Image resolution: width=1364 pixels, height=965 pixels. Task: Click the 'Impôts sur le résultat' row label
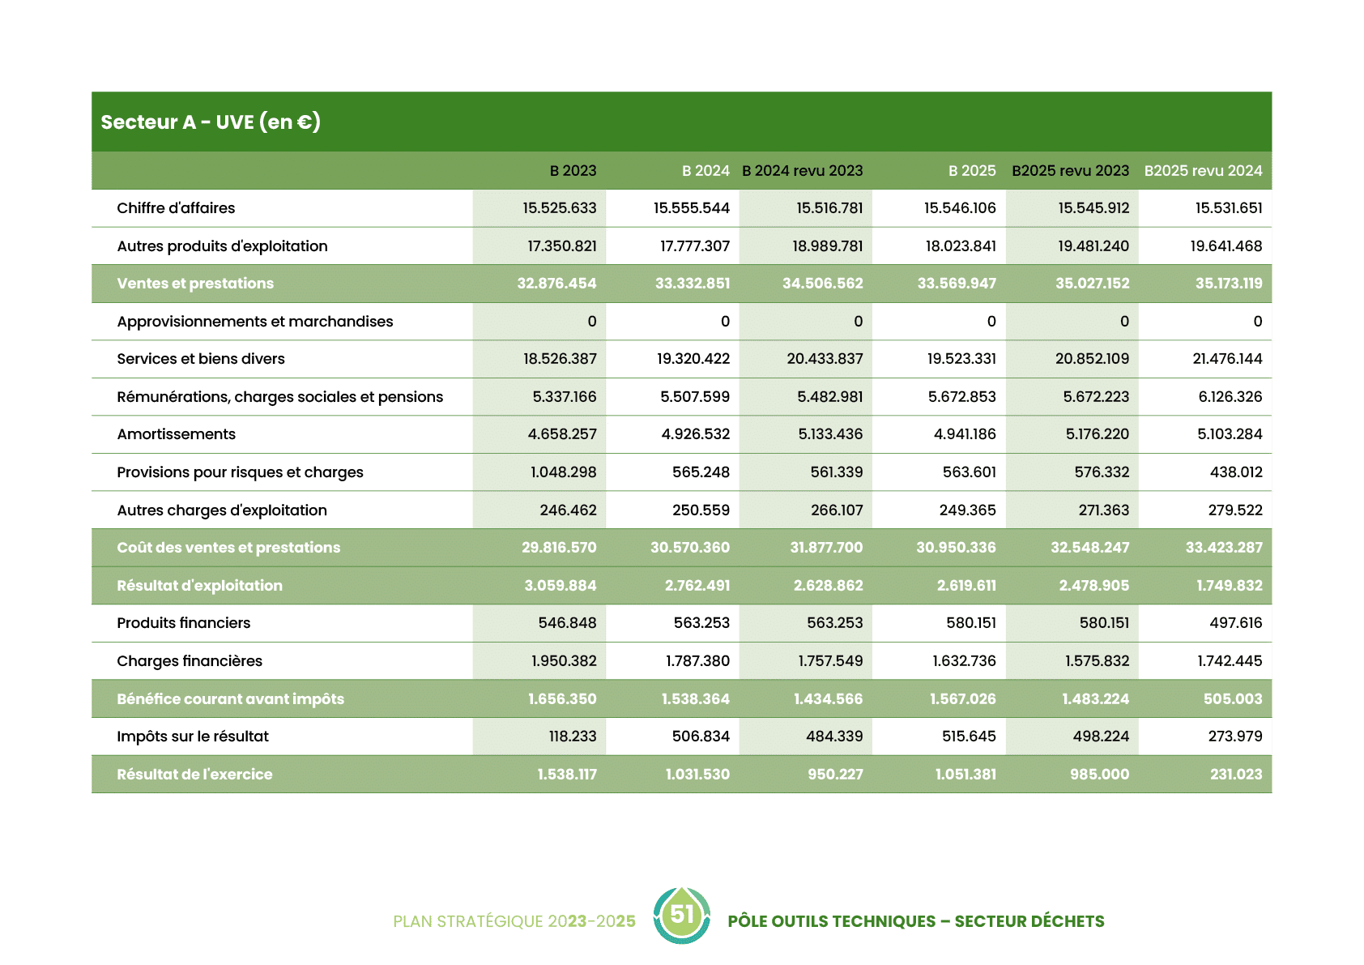point(193,737)
